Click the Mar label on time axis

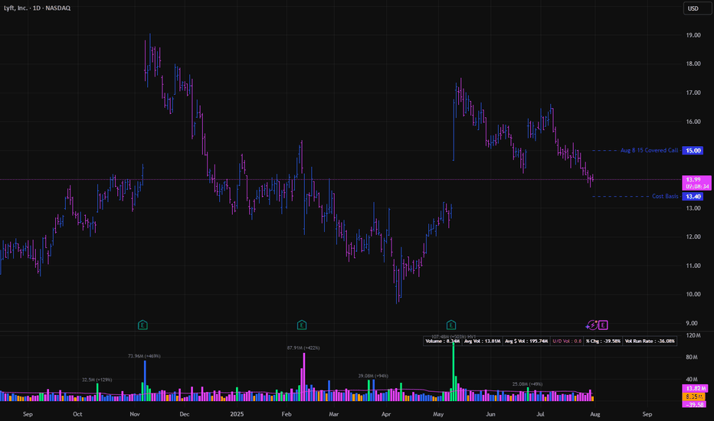334,414
